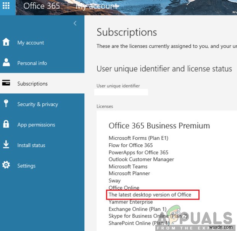
Task: Select Install status in the sidebar
Action: pyautogui.click(x=31, y=146)
